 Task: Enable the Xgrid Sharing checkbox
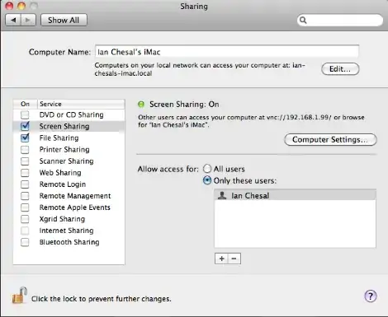tap(25, 219)
